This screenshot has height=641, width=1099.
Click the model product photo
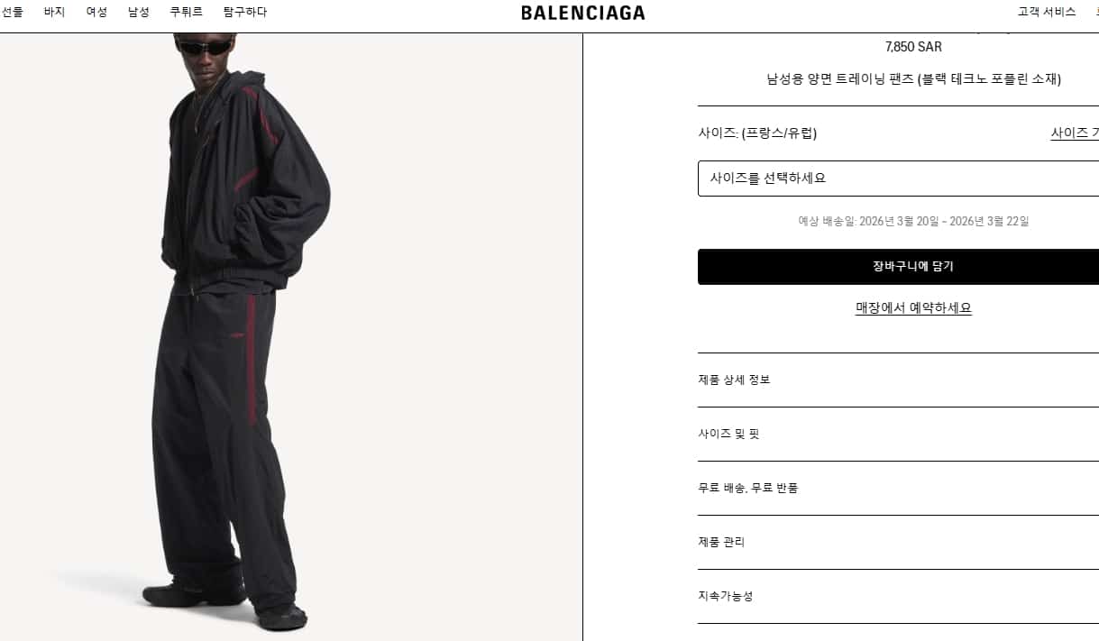click(290, 337)
